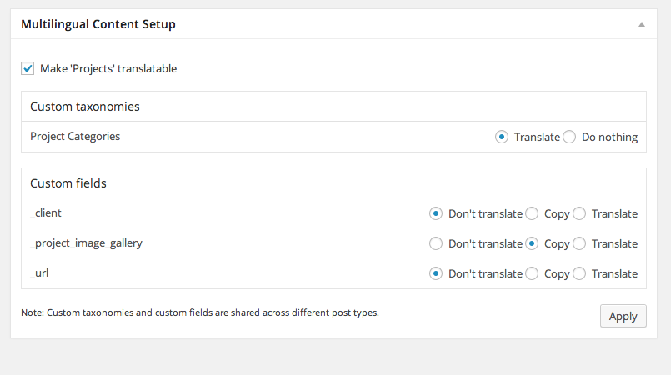Click the Custom fields section header

68,183
